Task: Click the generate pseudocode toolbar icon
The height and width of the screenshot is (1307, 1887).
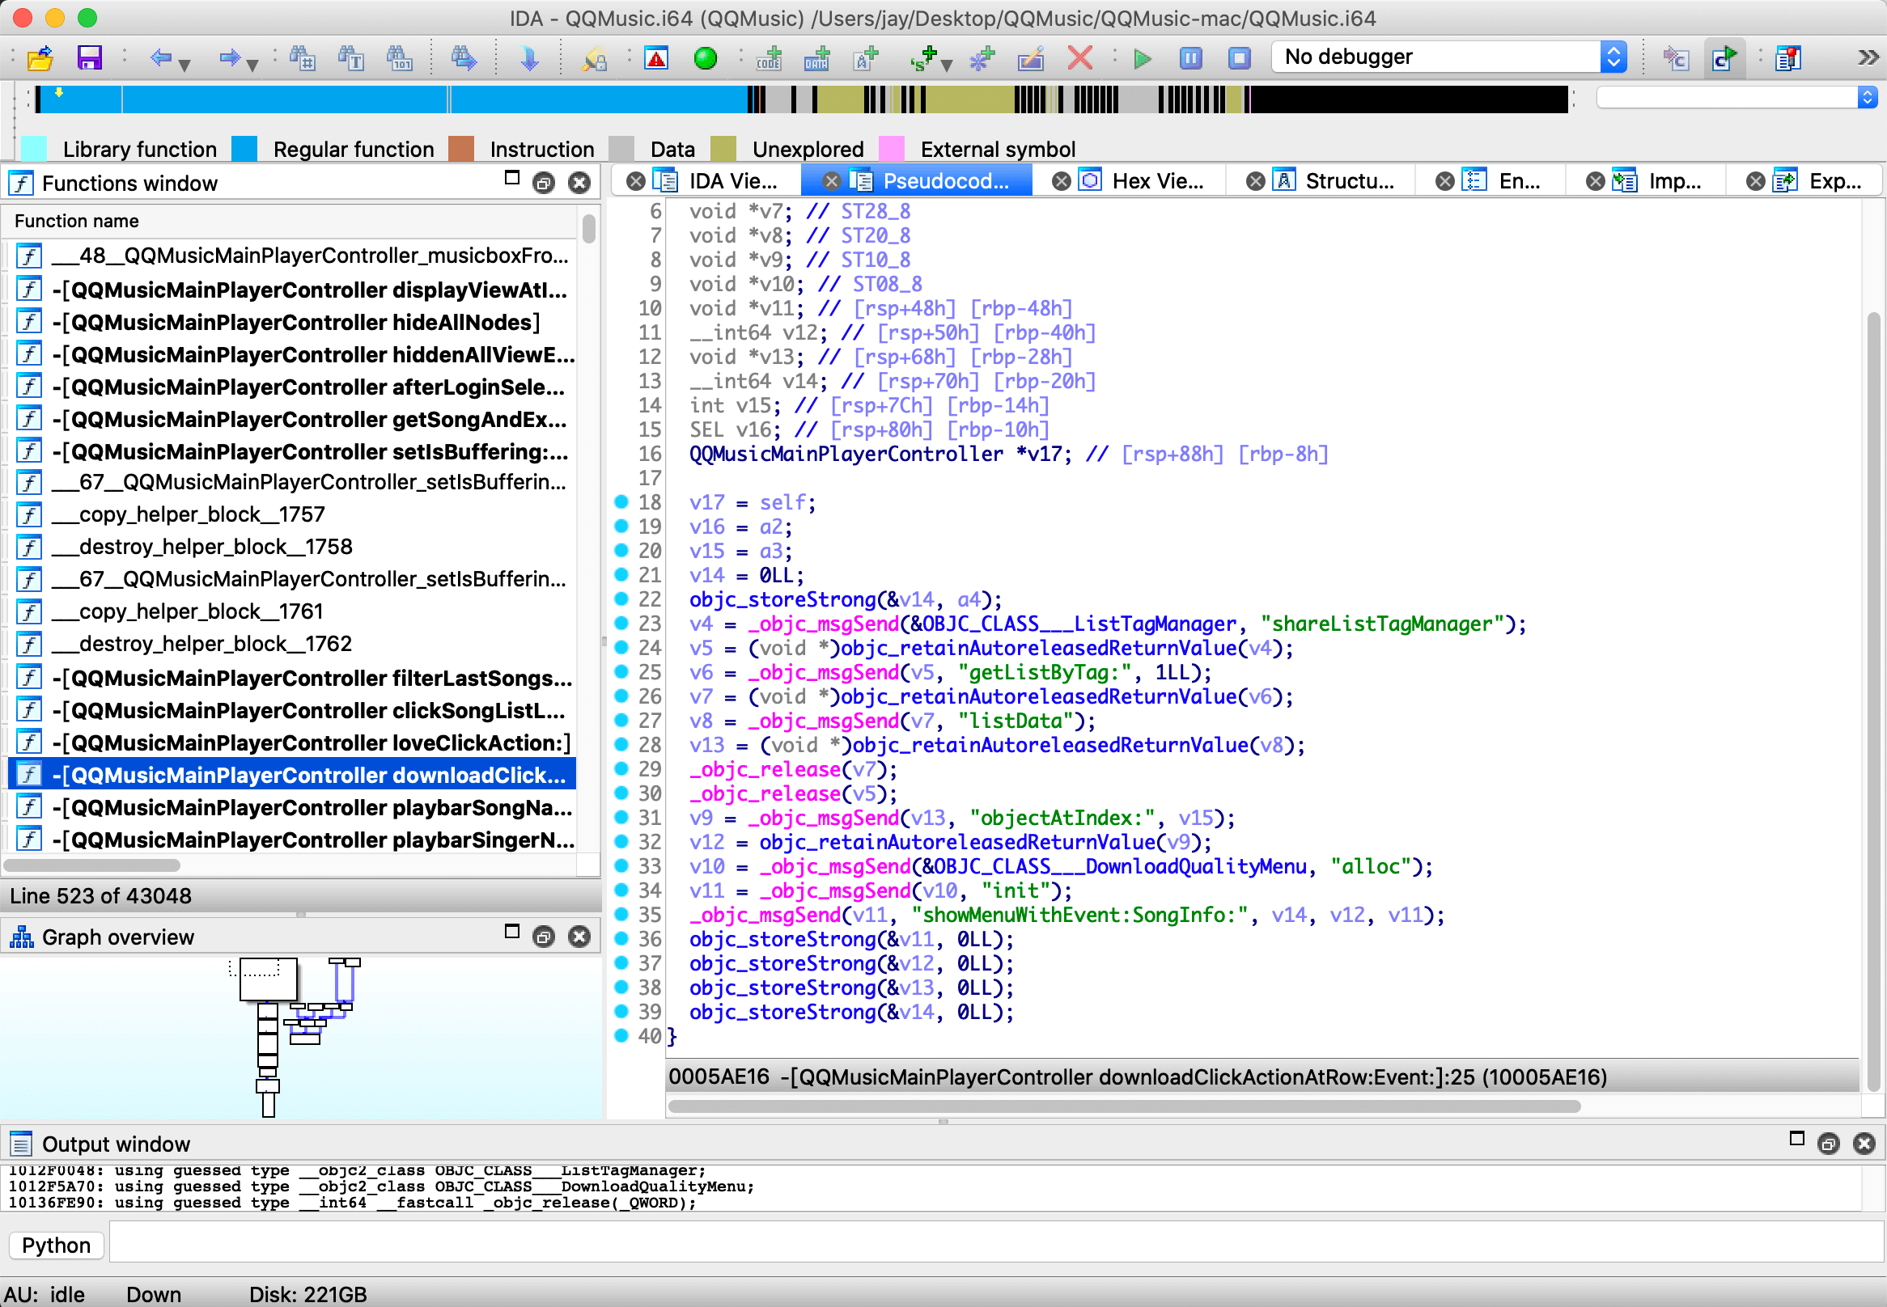Action: [x=1724, y=57]
